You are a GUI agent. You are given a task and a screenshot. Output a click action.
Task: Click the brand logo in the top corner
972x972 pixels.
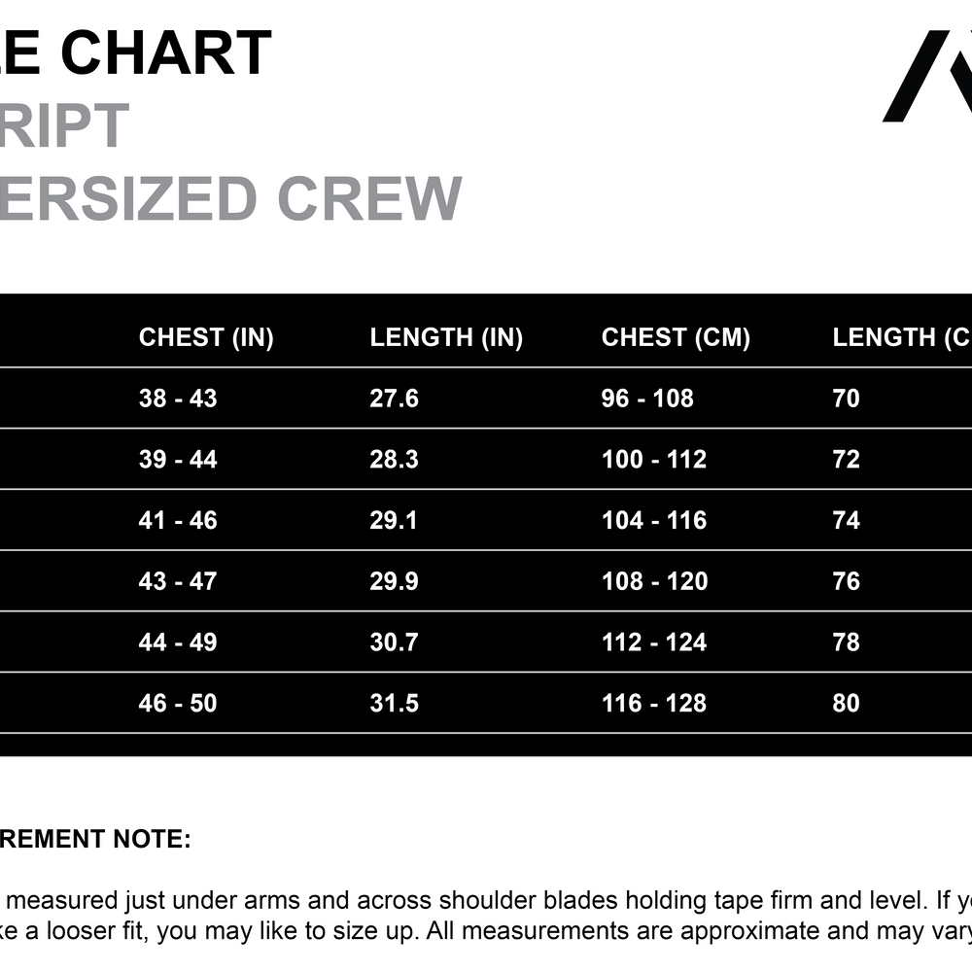(x=928, y=78)
